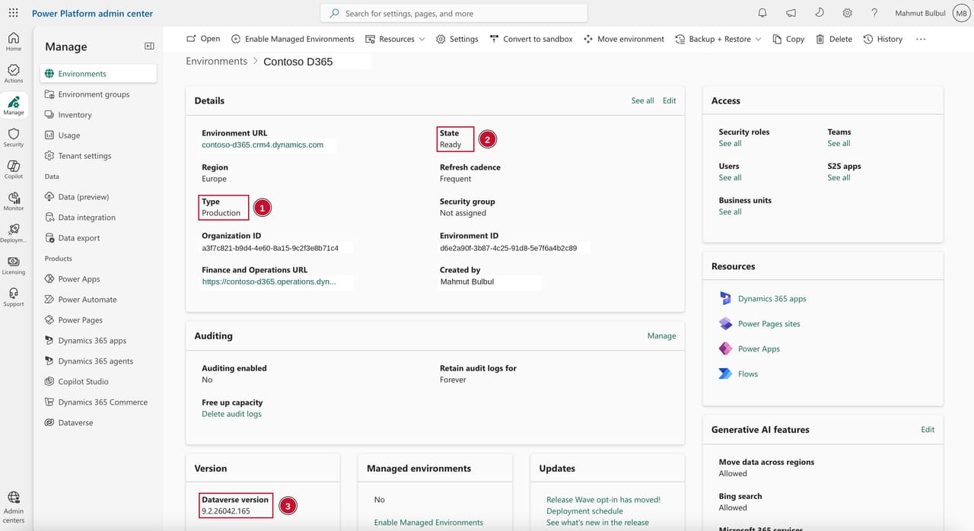Viewport: 974px width, 531px height.
Task: Expand the Backup + Restore dropdown
Action: tap(718, 39)
